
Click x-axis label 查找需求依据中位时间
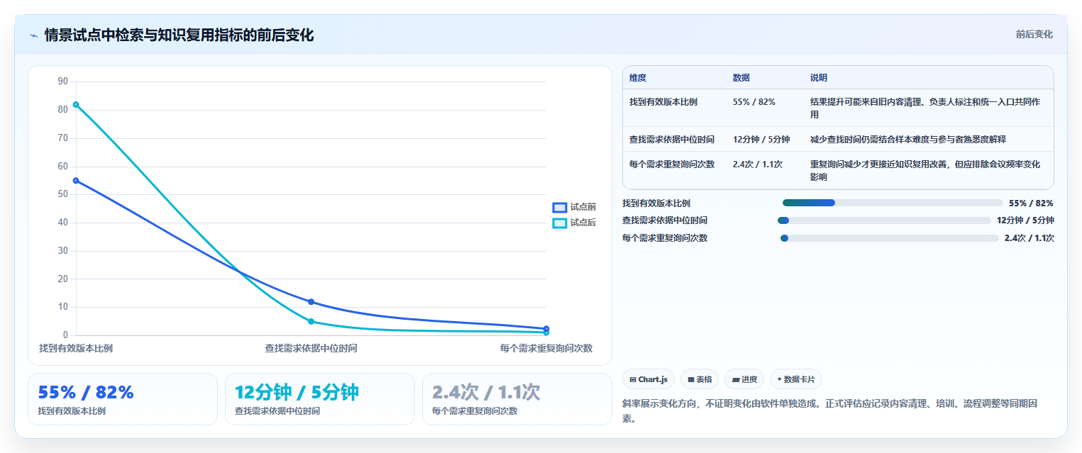tap(311, 348)
